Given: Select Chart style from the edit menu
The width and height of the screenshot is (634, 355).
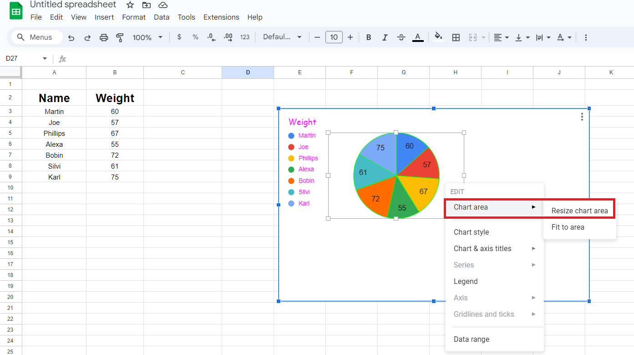Looking at the screenshot, I should pyautogui.click(x=471, y=232).
